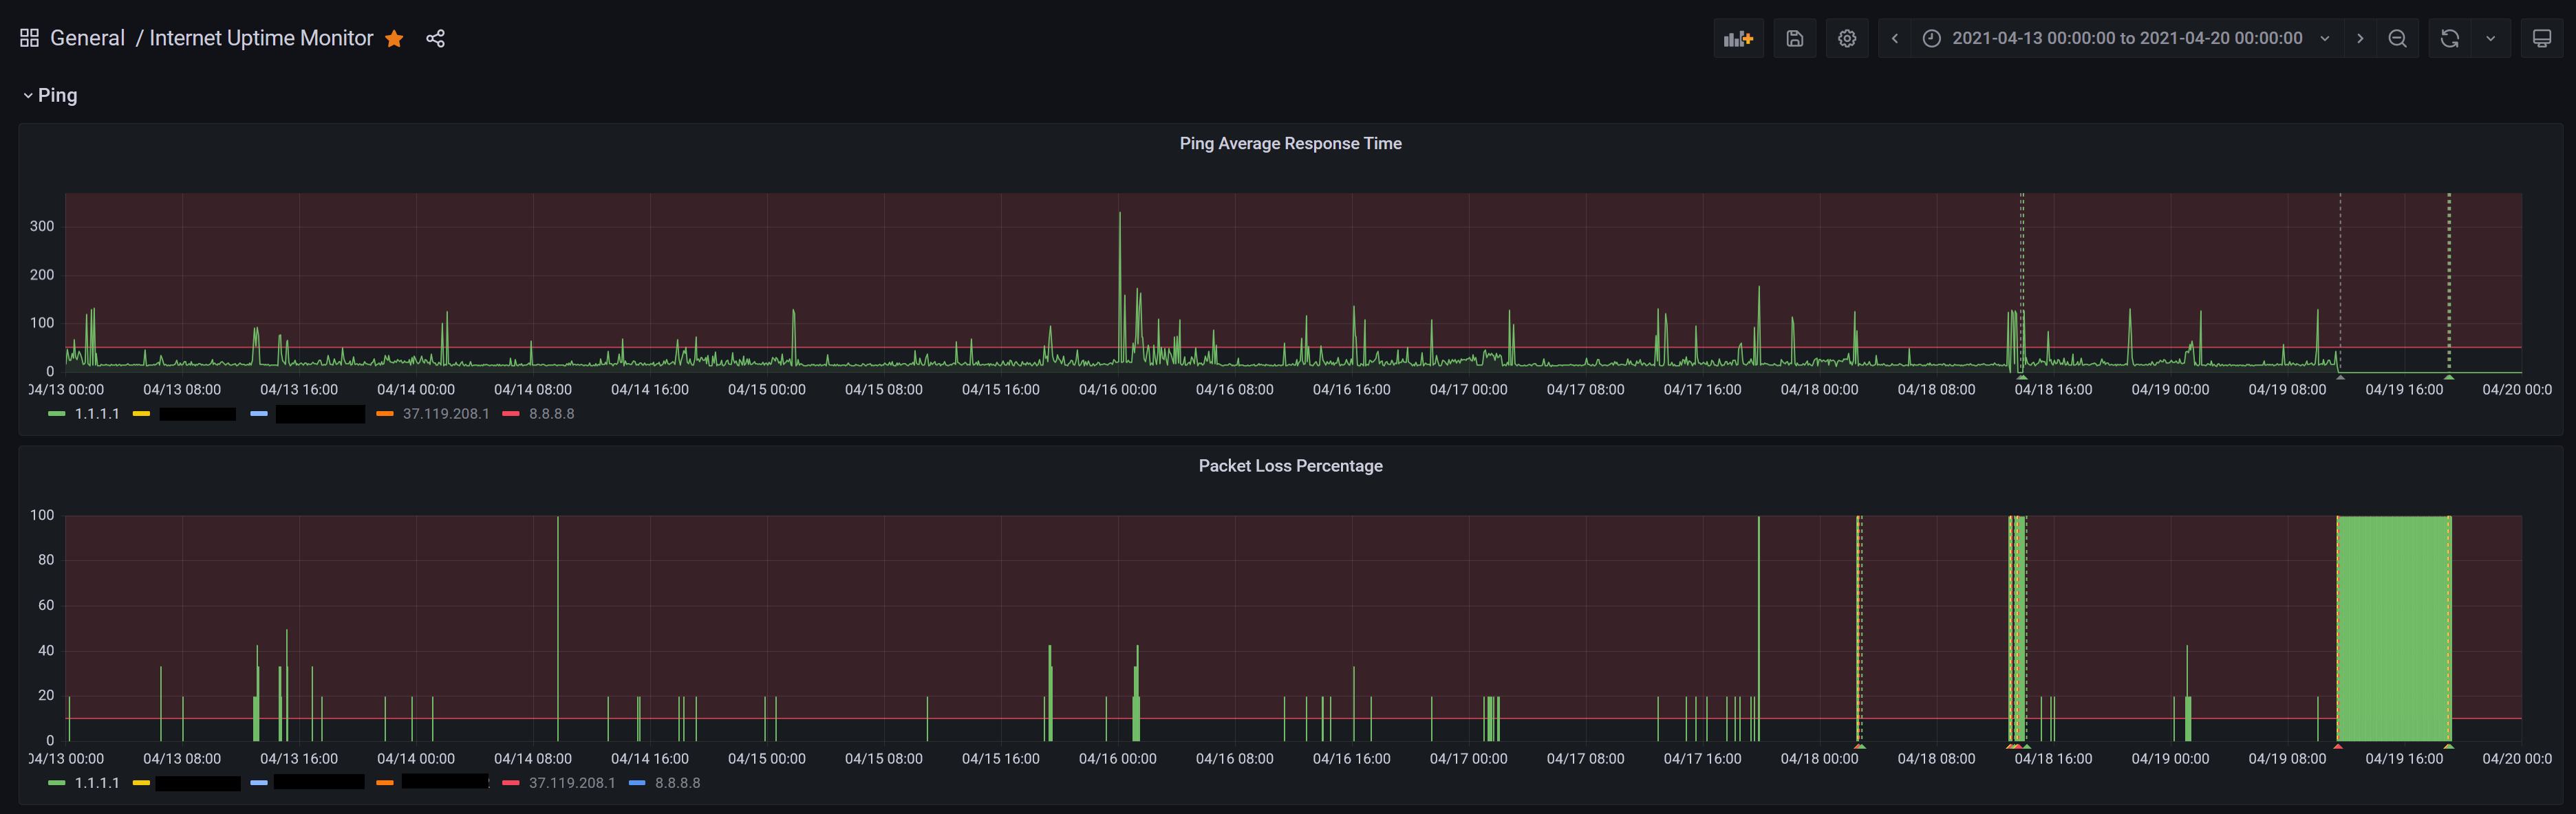This screenshot has width=2576, height=814.
Task: Zoom out the time range
Action: point(2397,38)
